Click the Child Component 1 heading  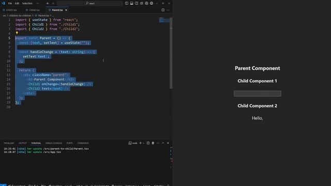(257, 81)
